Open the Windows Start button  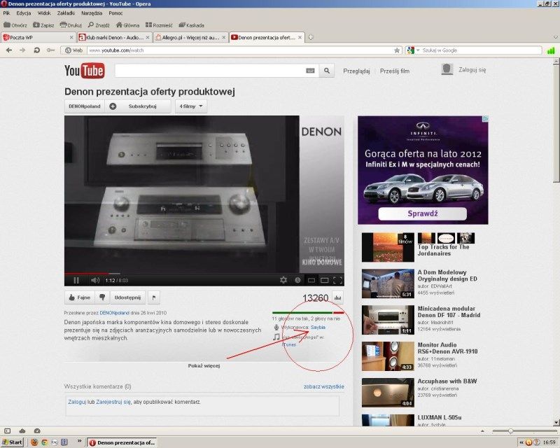tap(12, 442)
